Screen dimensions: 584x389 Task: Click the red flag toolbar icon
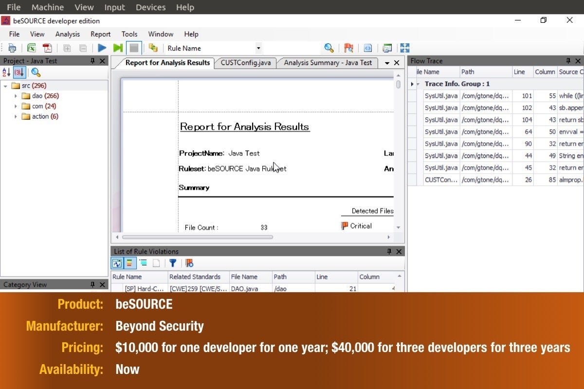click(x=348, y=48)
